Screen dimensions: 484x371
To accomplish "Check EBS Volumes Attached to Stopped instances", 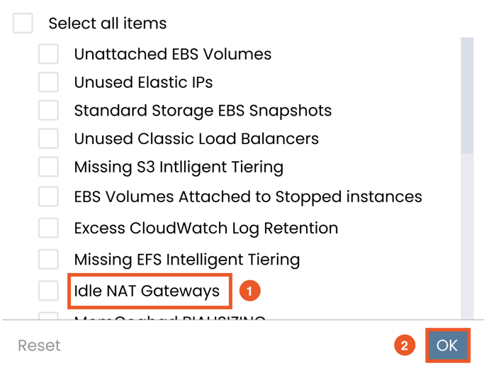I will (48, 196).
